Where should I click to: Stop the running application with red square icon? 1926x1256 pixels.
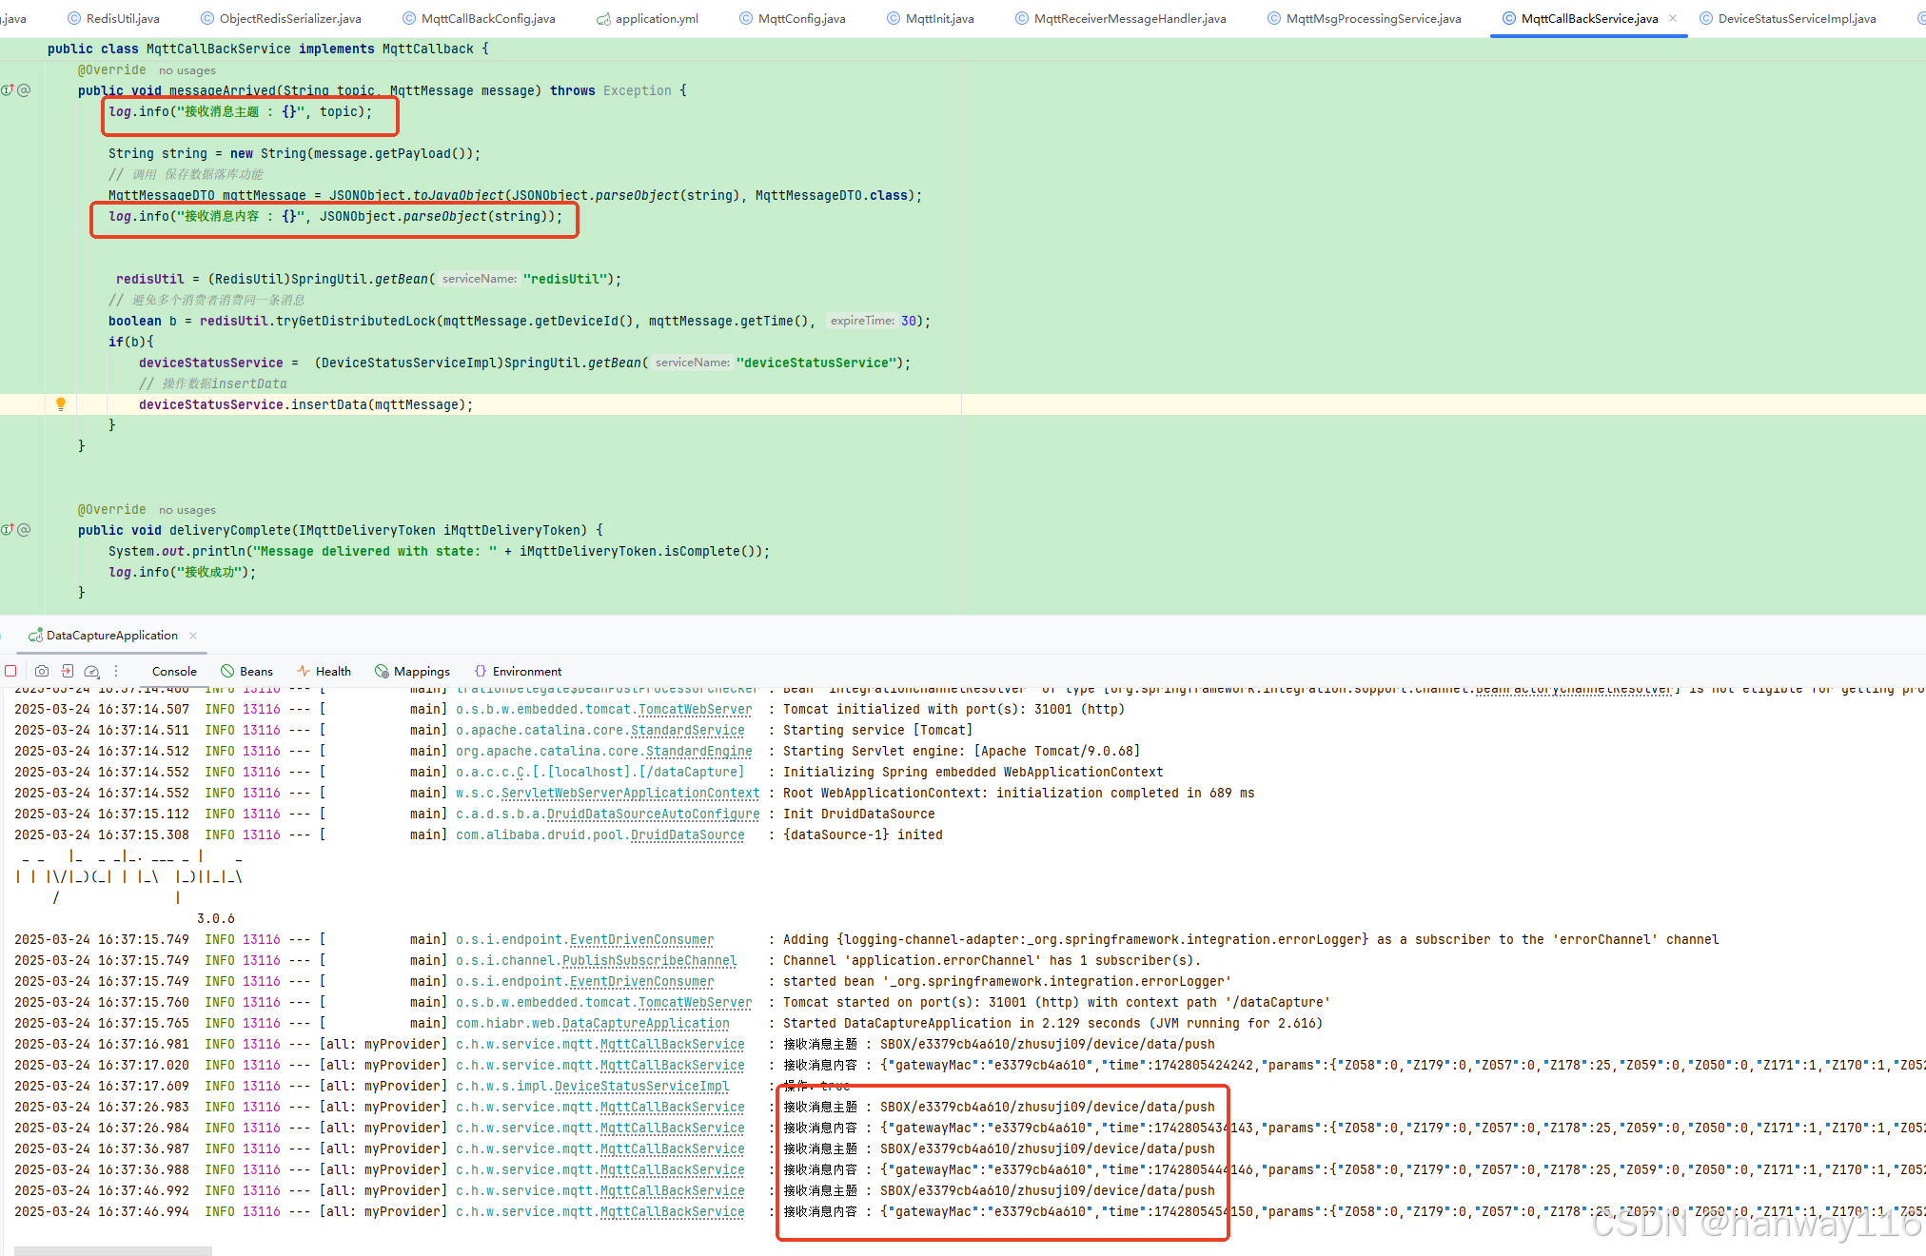click(x=10, y=671)
